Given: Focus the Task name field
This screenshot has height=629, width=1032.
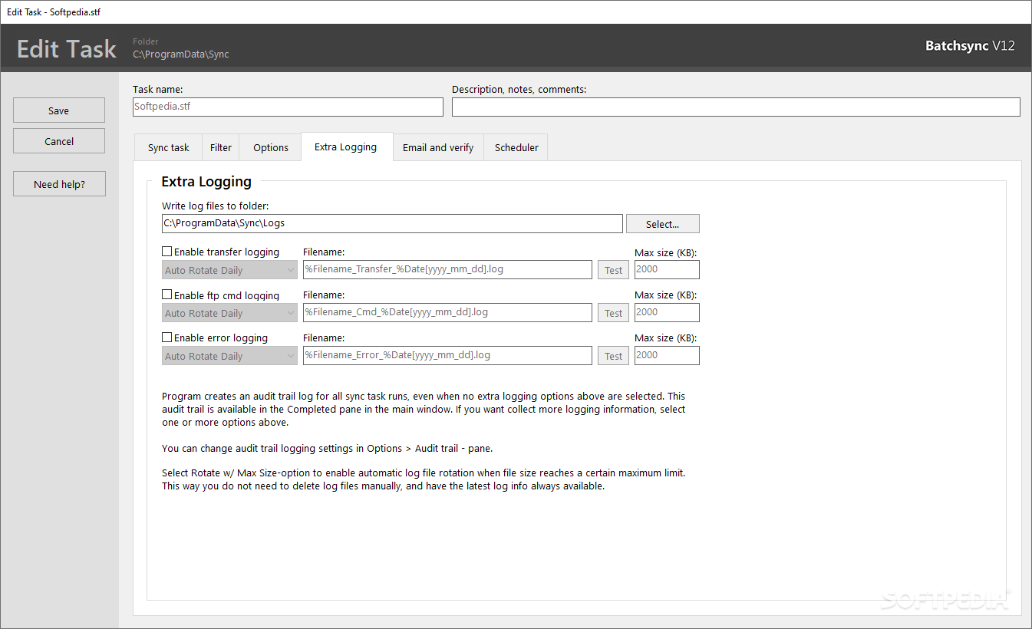Looking at the screenshot, I should [288, 107].
